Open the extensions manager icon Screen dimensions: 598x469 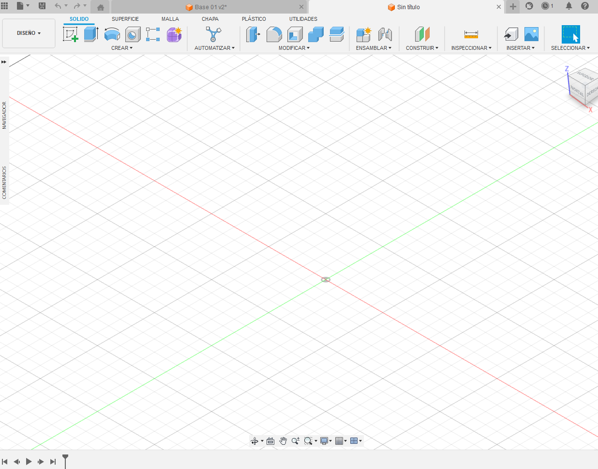529,6
